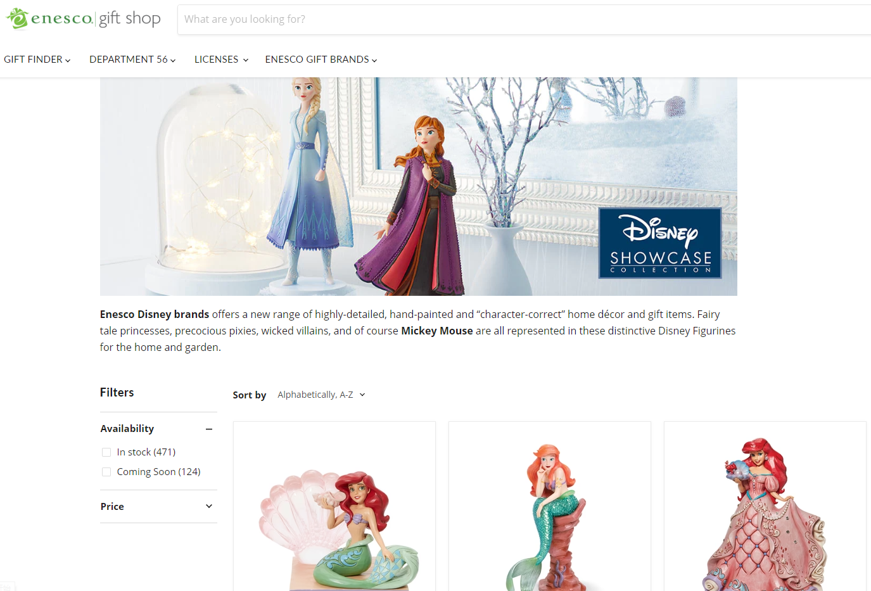871x591 pixels.
Task: Click the "Filters" heading
Action: (x=117, y=393)
